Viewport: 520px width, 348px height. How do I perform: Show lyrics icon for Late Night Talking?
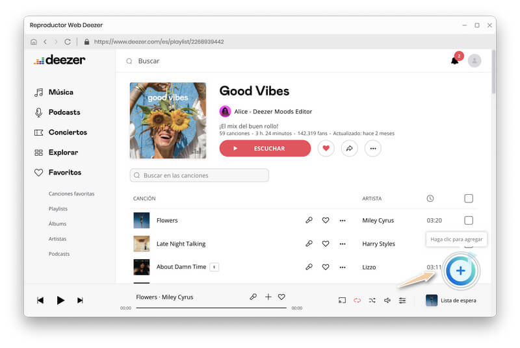coord(309,243)
